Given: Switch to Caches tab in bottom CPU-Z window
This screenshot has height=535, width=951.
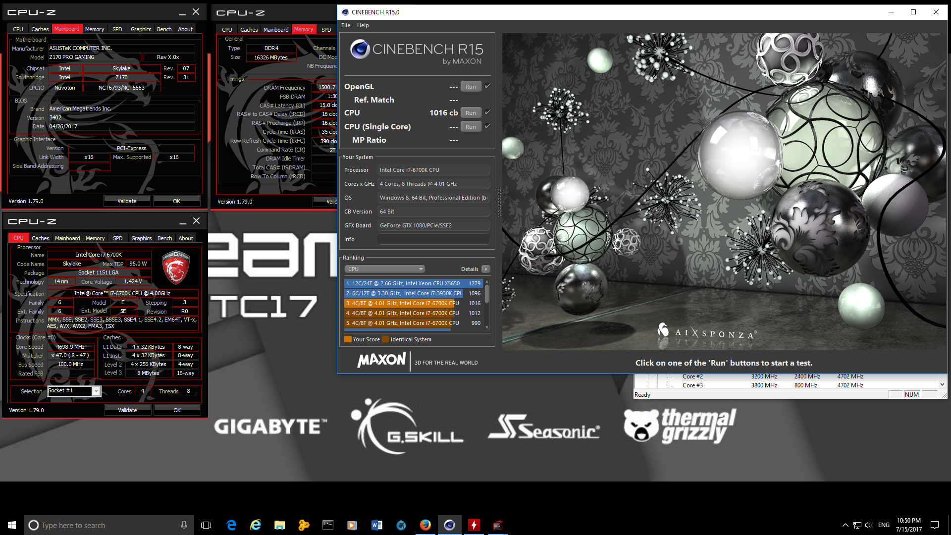Looking at the screenshot, I should tap(41, 238).
